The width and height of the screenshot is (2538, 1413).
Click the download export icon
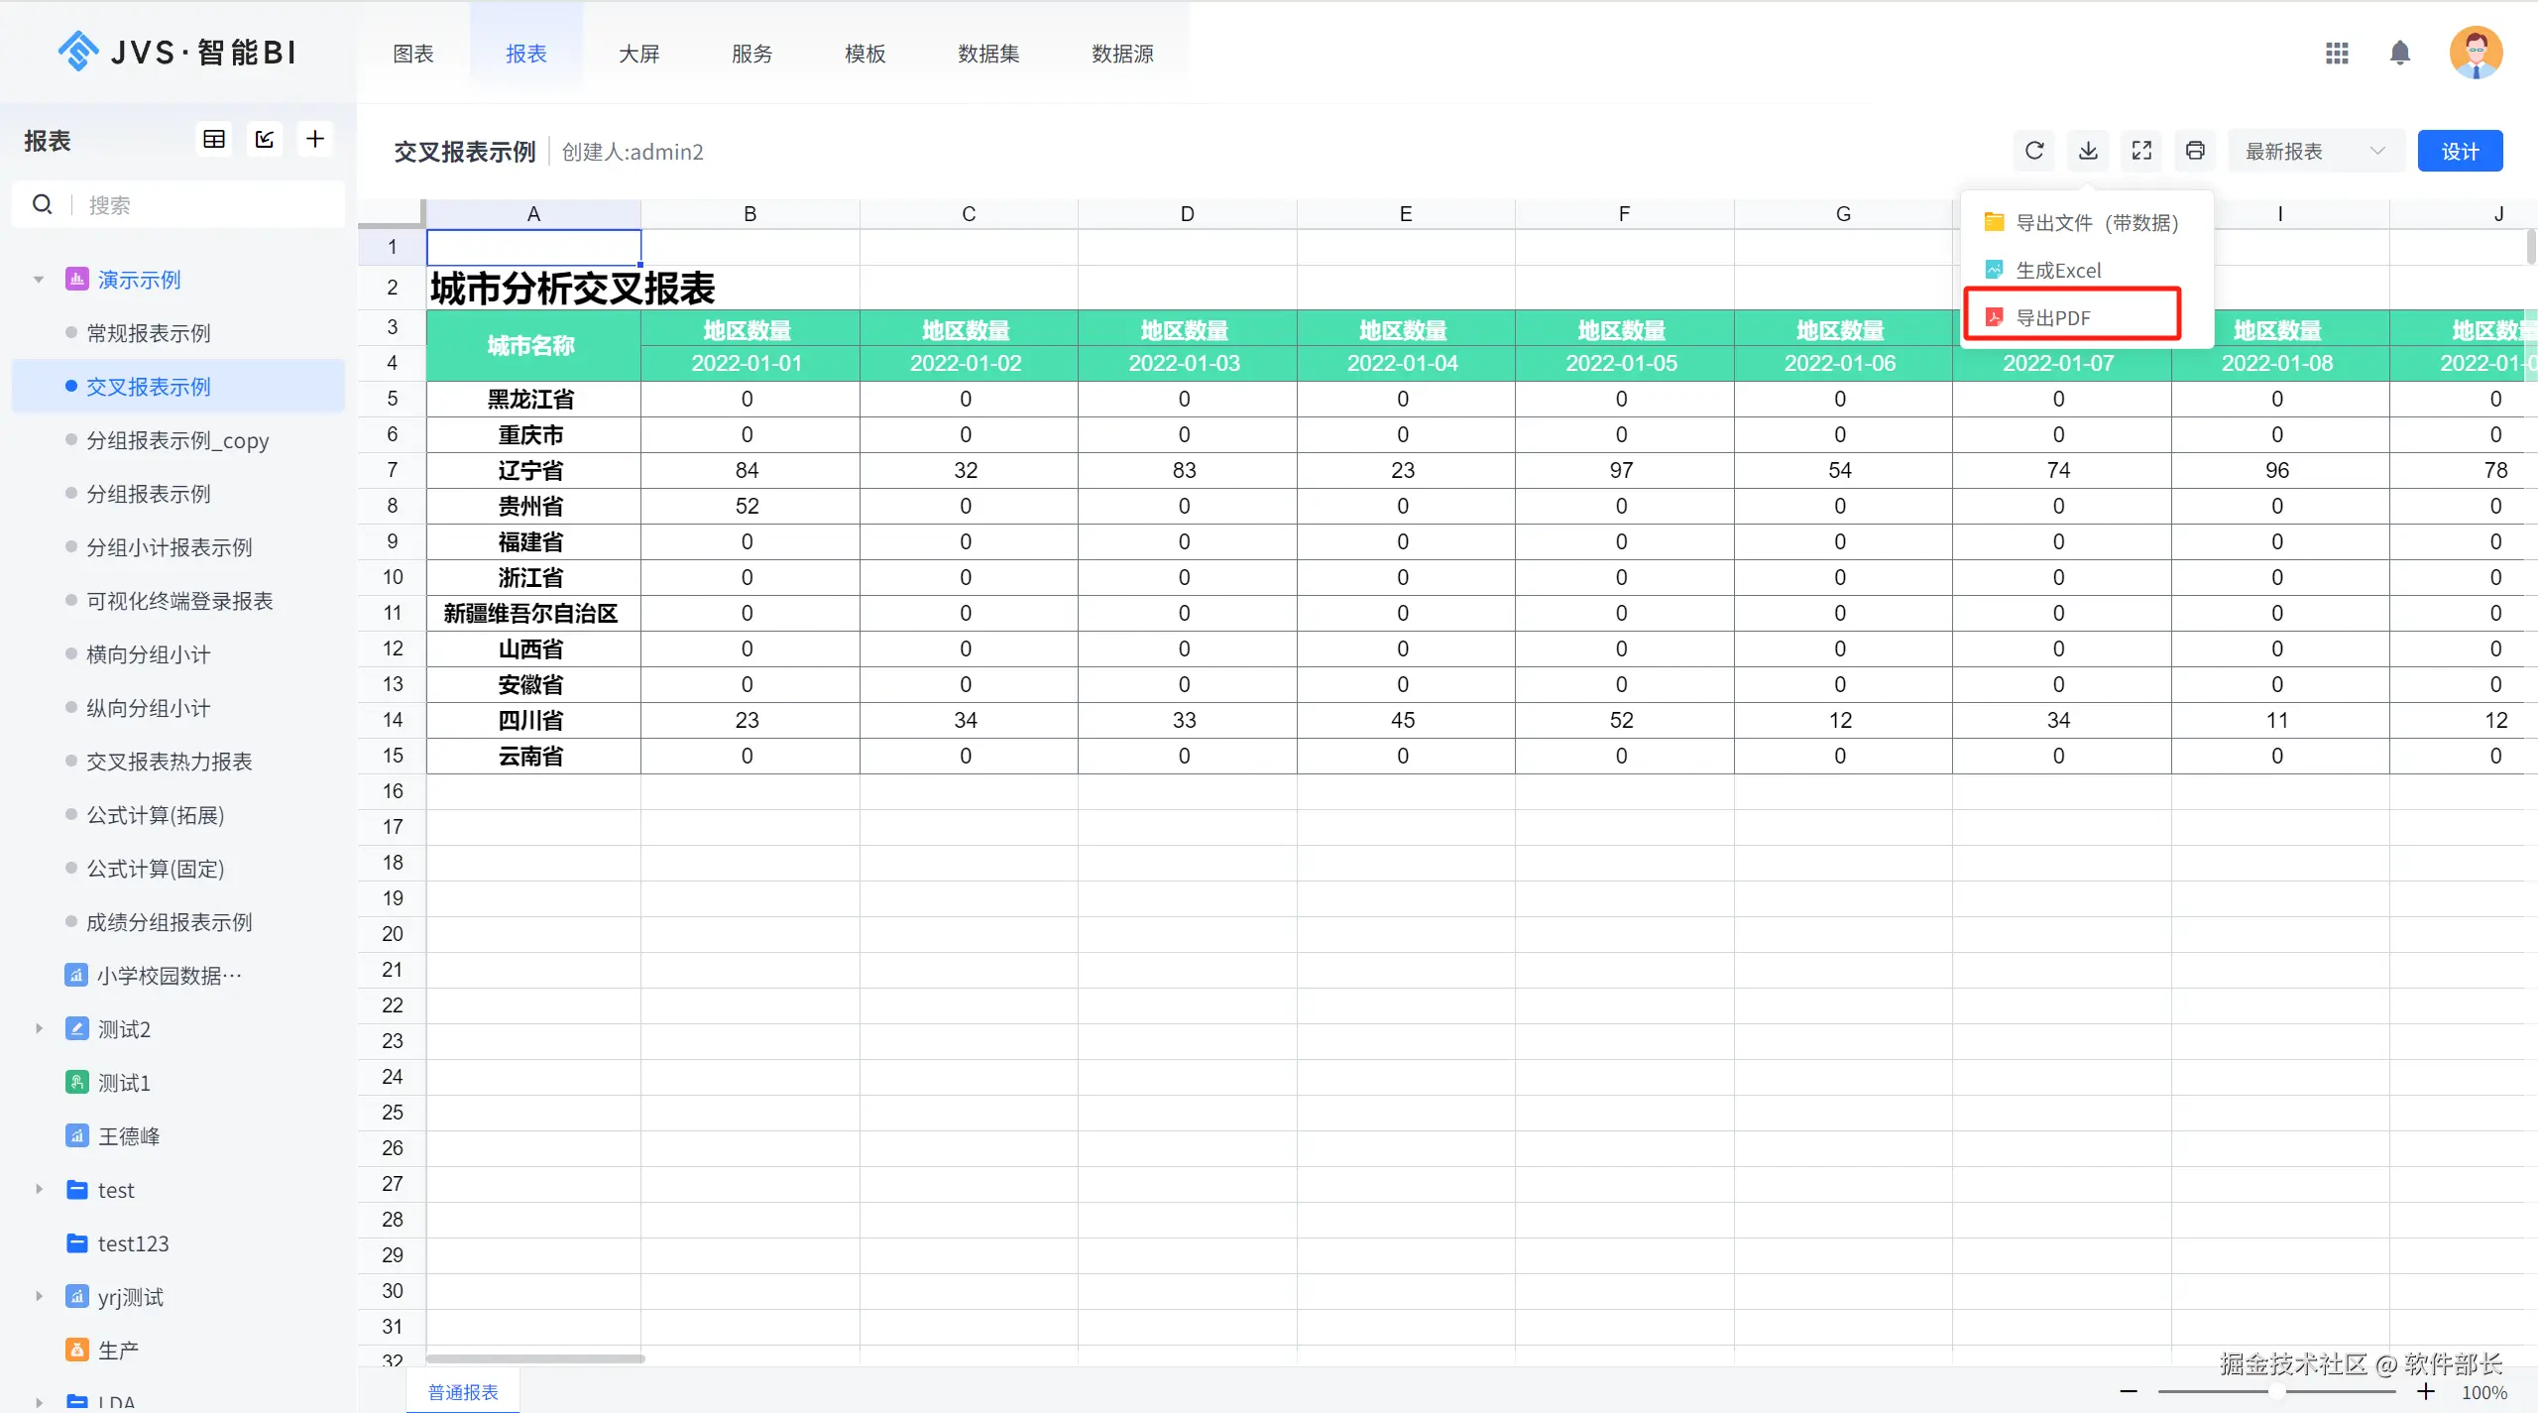tap(2088, 151)
